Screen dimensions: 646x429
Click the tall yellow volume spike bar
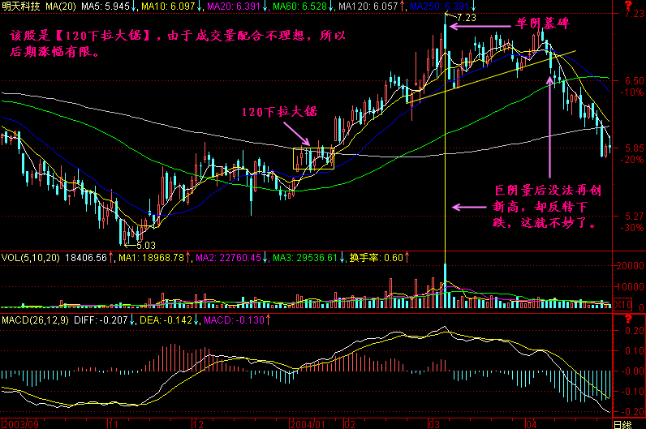446,285
